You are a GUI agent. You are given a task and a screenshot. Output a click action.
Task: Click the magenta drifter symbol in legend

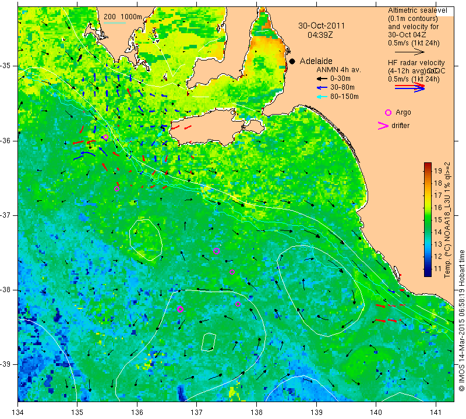pos(383,126)
